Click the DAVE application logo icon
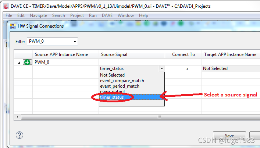Image resolution: width=260 pixels, height=148 pixels. tap(6, 6)
